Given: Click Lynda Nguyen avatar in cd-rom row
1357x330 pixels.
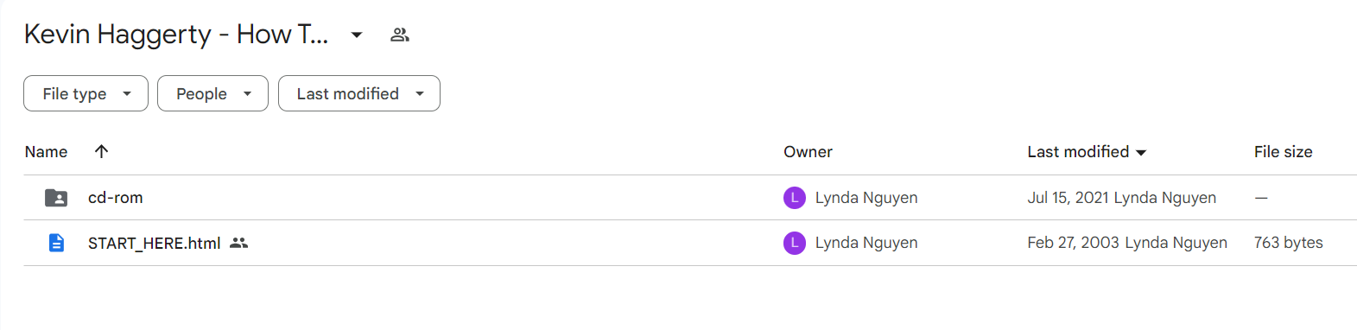Looking at the screenshot, I should coord(795,198).
